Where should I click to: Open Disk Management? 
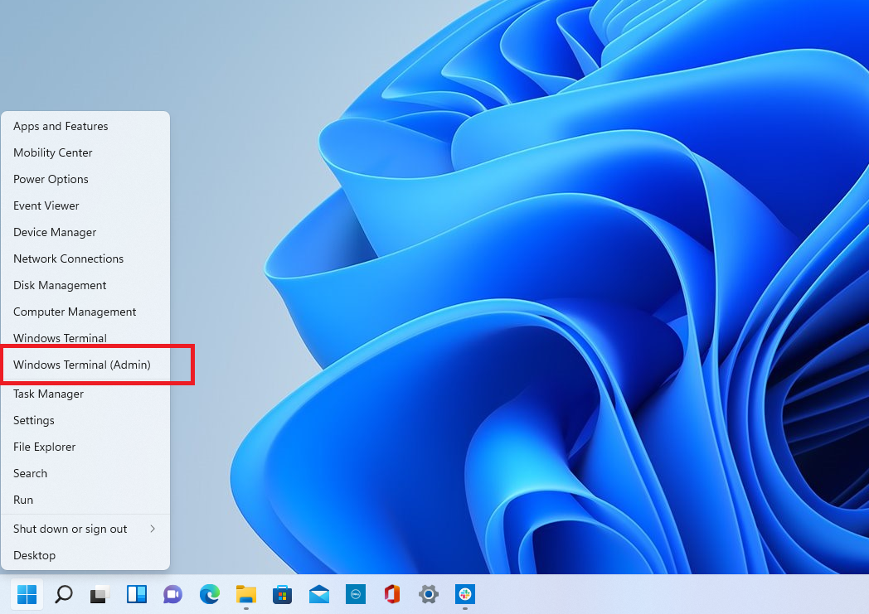60,285
